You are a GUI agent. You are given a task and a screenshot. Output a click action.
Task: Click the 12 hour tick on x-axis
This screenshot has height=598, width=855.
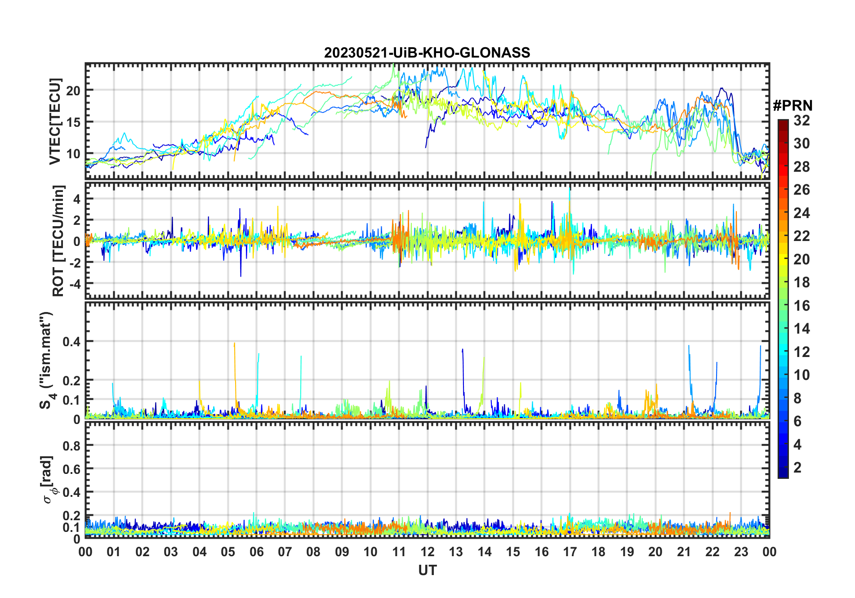pos(427,552)
